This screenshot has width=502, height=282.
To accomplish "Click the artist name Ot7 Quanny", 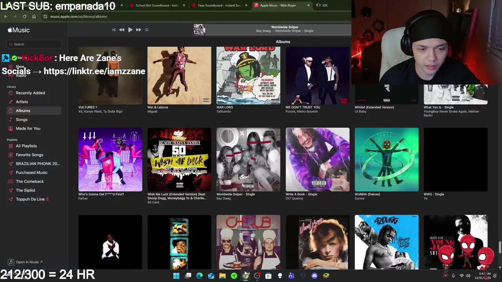I will [x=294, y=199].
